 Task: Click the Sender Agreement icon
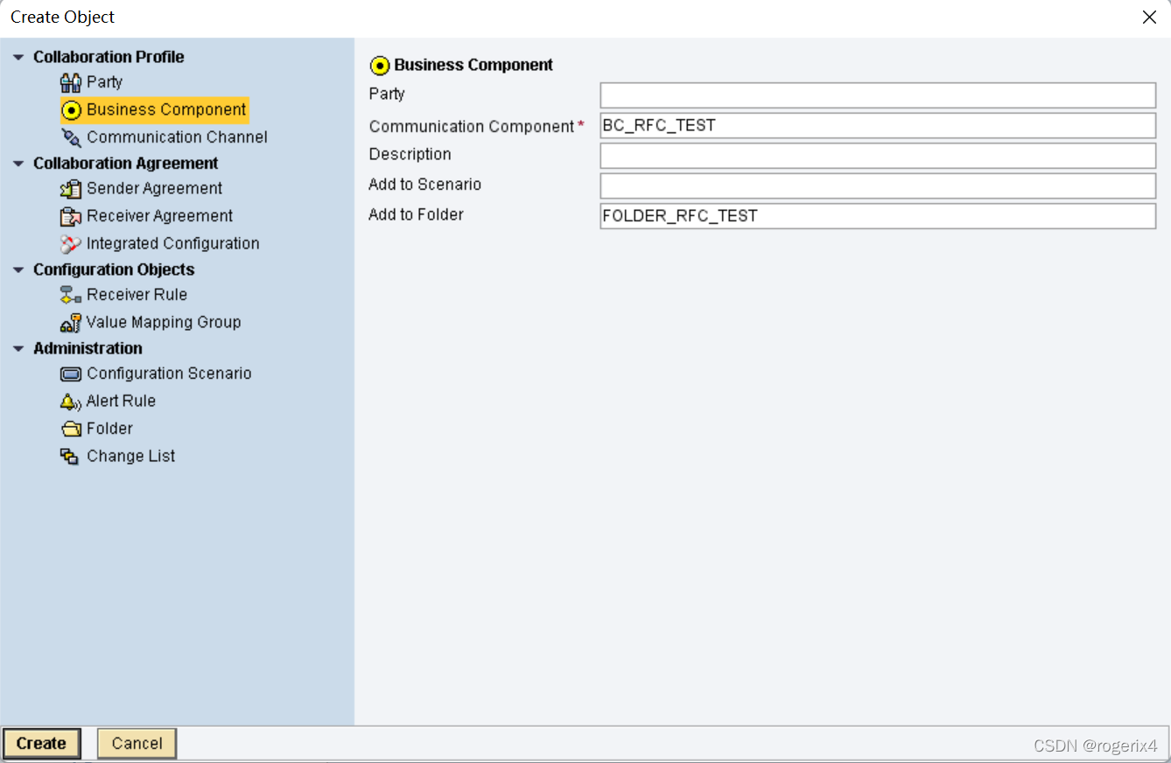(x=71, y=189)
